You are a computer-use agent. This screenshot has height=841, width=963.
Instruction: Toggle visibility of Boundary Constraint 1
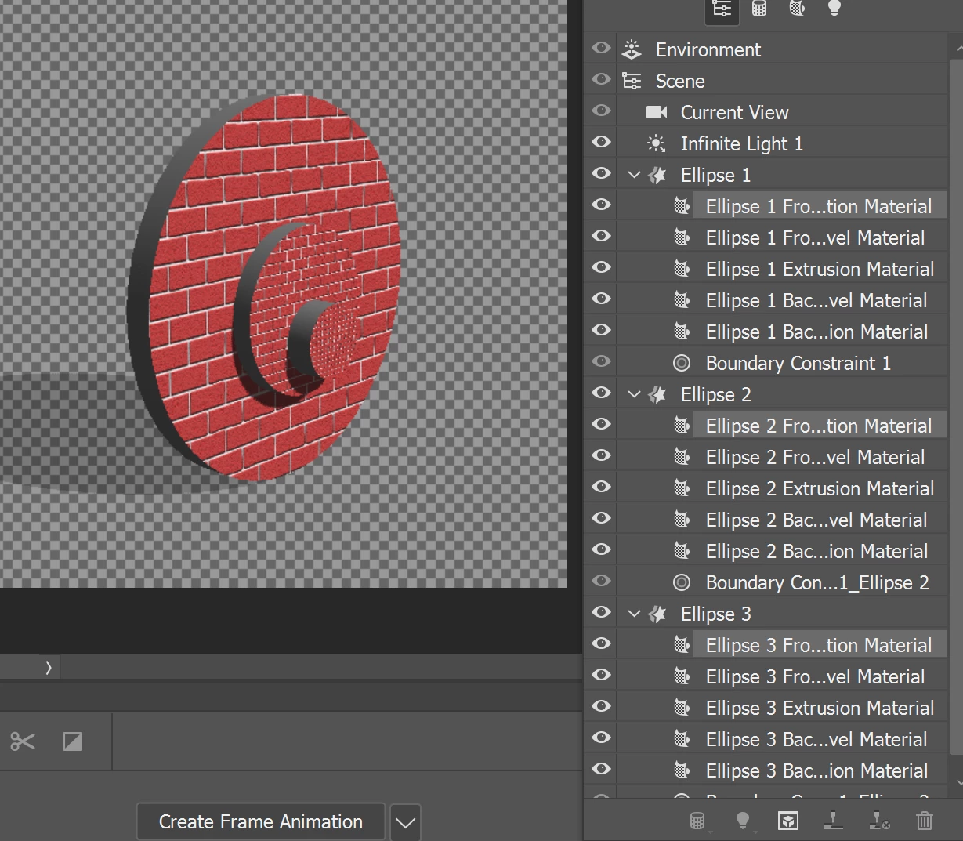(601, 361)
